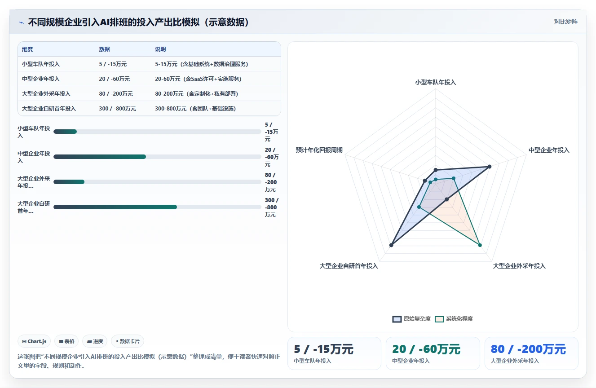Select table cell 中型企业年投入
The height and width of the screenshot is (388, 596).
[x=41, y=79]
